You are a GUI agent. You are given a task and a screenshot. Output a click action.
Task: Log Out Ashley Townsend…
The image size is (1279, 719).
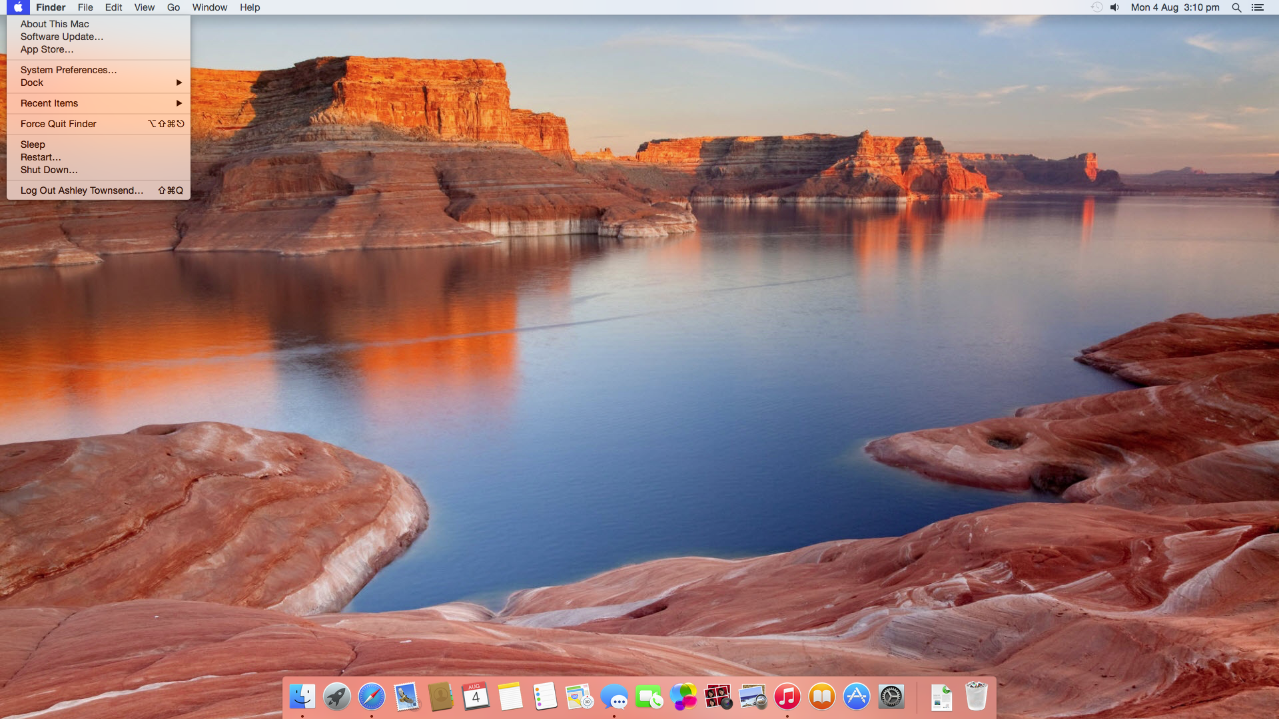(99, 190)
